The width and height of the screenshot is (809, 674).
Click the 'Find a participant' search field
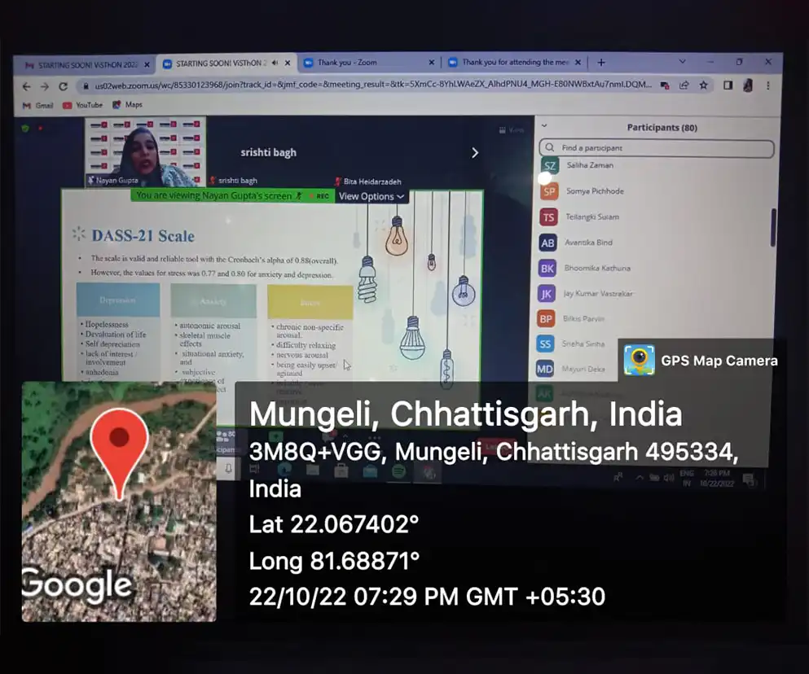657,148
